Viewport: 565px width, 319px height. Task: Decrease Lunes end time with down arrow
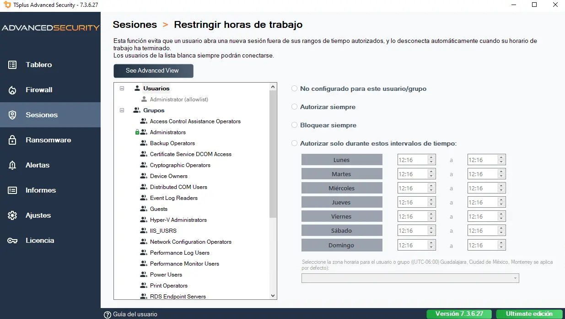pyautogui.click(x=501, y=162)
